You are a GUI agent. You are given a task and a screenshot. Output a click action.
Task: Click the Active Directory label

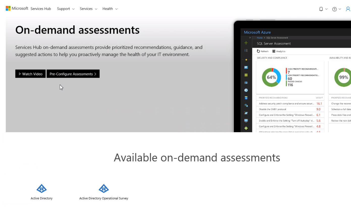[x=42, y=198]
